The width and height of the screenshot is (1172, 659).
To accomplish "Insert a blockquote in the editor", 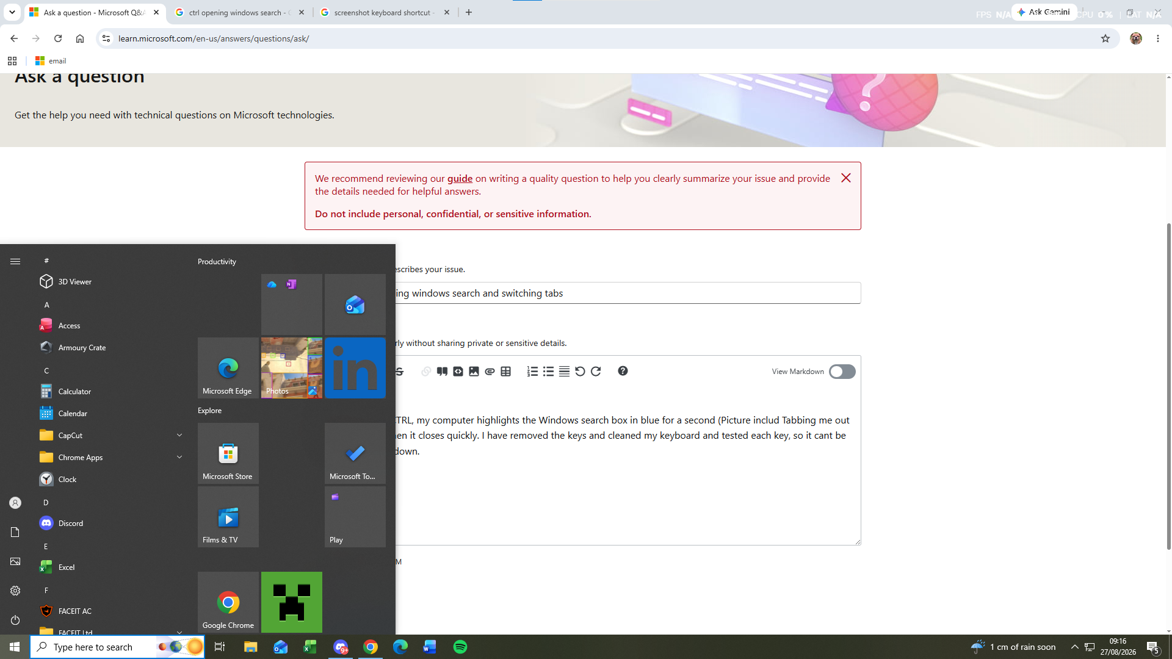I will tap(442, 372).
